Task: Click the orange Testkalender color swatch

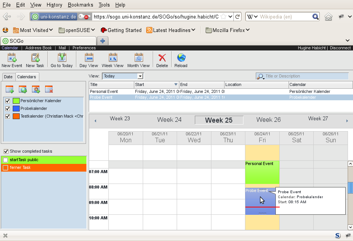Action: [x=16, y=116]
